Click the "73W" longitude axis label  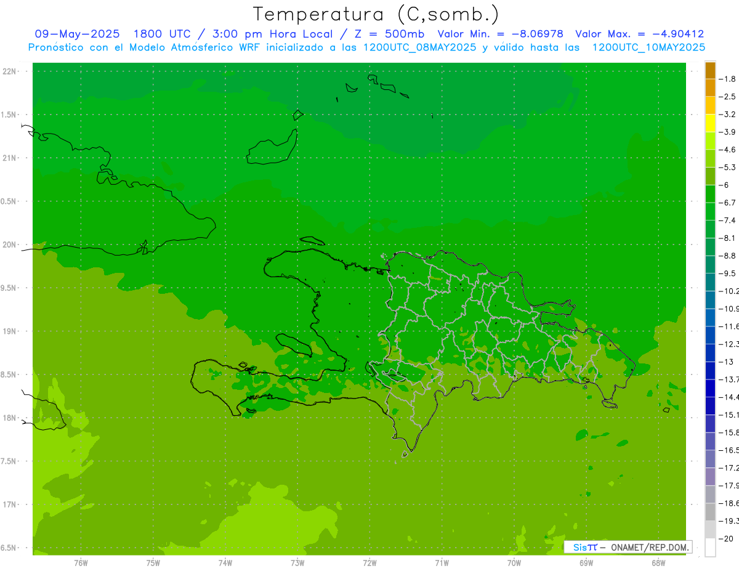tap(297, 562)
